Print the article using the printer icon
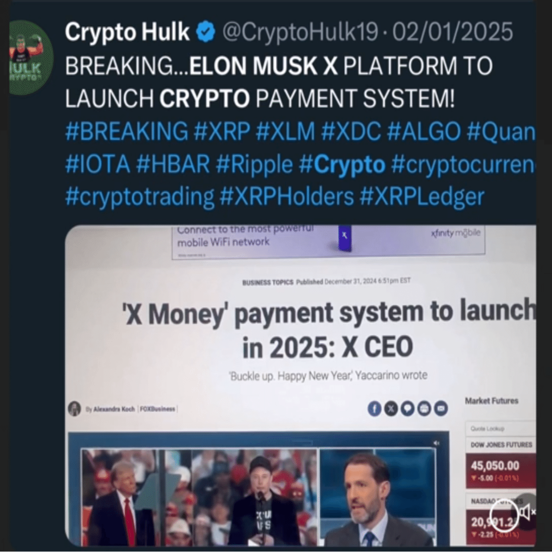This screenshot has width=552, height=552. [x=424, y=408]
